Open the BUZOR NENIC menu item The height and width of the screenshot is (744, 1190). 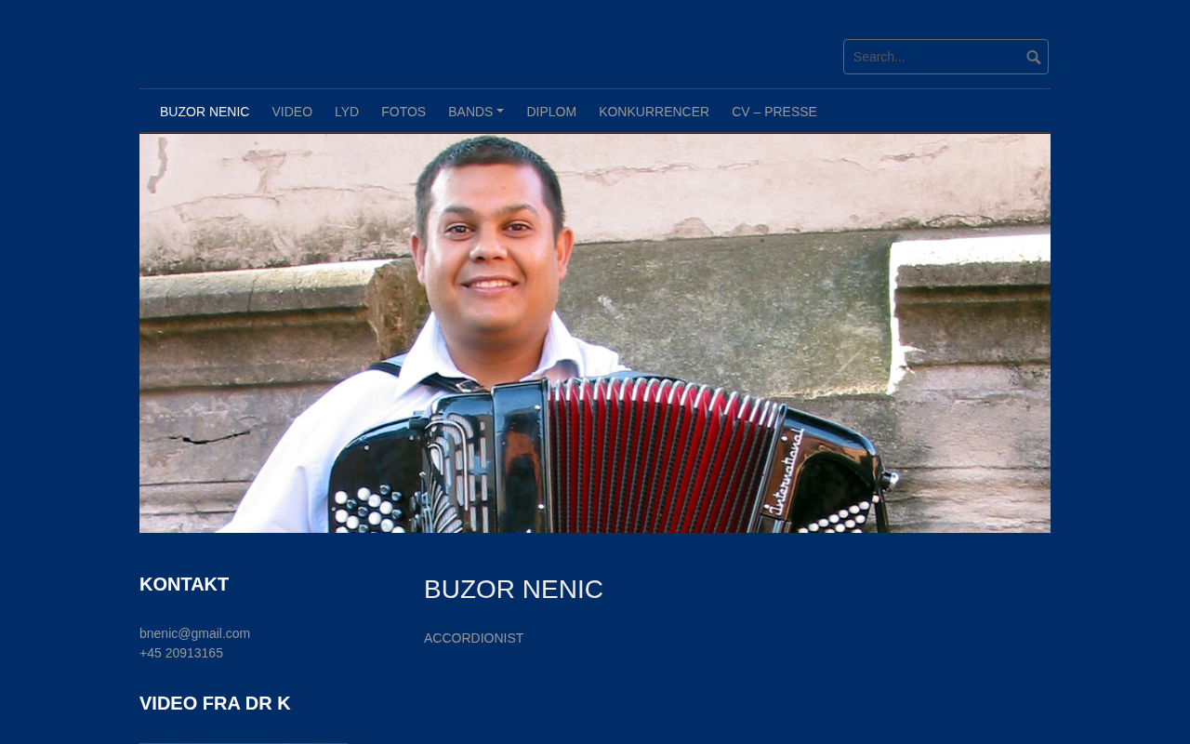(x=205, y=112)
